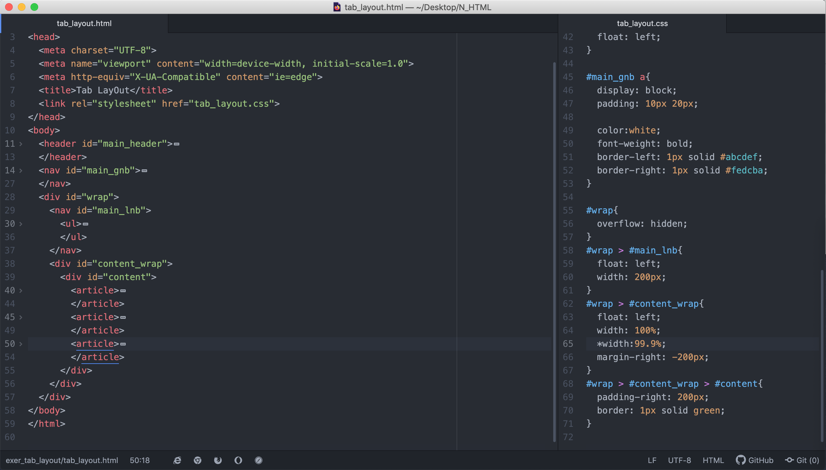The width and height of the screenshot is (826, 470).
Task: Open the Git (0) panel
Action: [x=802, y=460]
